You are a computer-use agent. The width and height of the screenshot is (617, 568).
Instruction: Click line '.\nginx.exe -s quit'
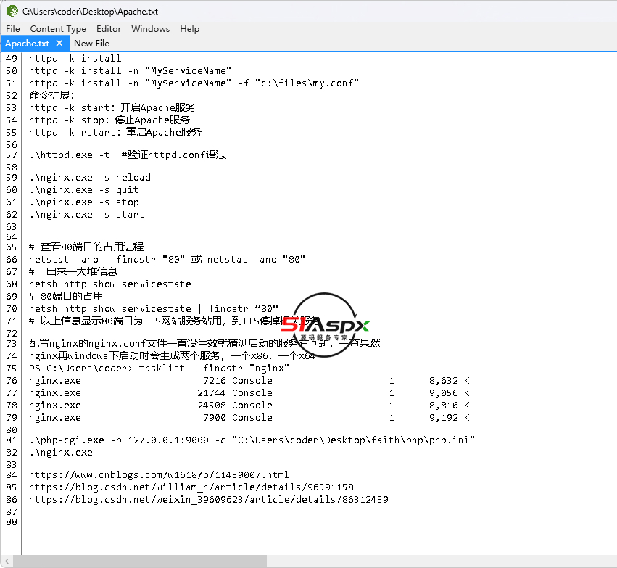coord(83,190)
